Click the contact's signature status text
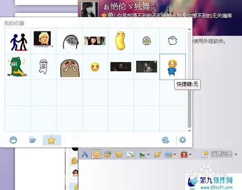The width and height of the screenshot is (242, 190). click(175, 16)
